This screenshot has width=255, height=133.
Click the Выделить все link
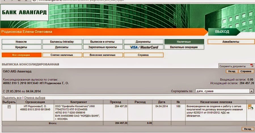[12, 98]
